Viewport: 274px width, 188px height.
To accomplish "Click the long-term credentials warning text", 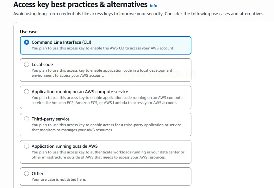I will click(138, 14).
